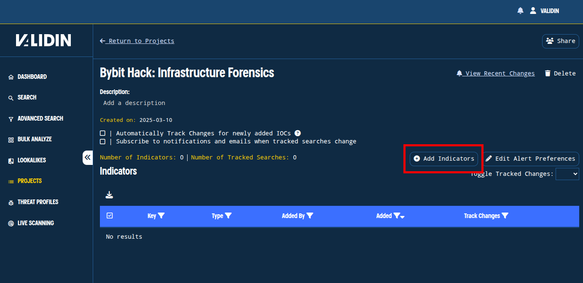Click 'No results' text in table

tap(124, 237)
